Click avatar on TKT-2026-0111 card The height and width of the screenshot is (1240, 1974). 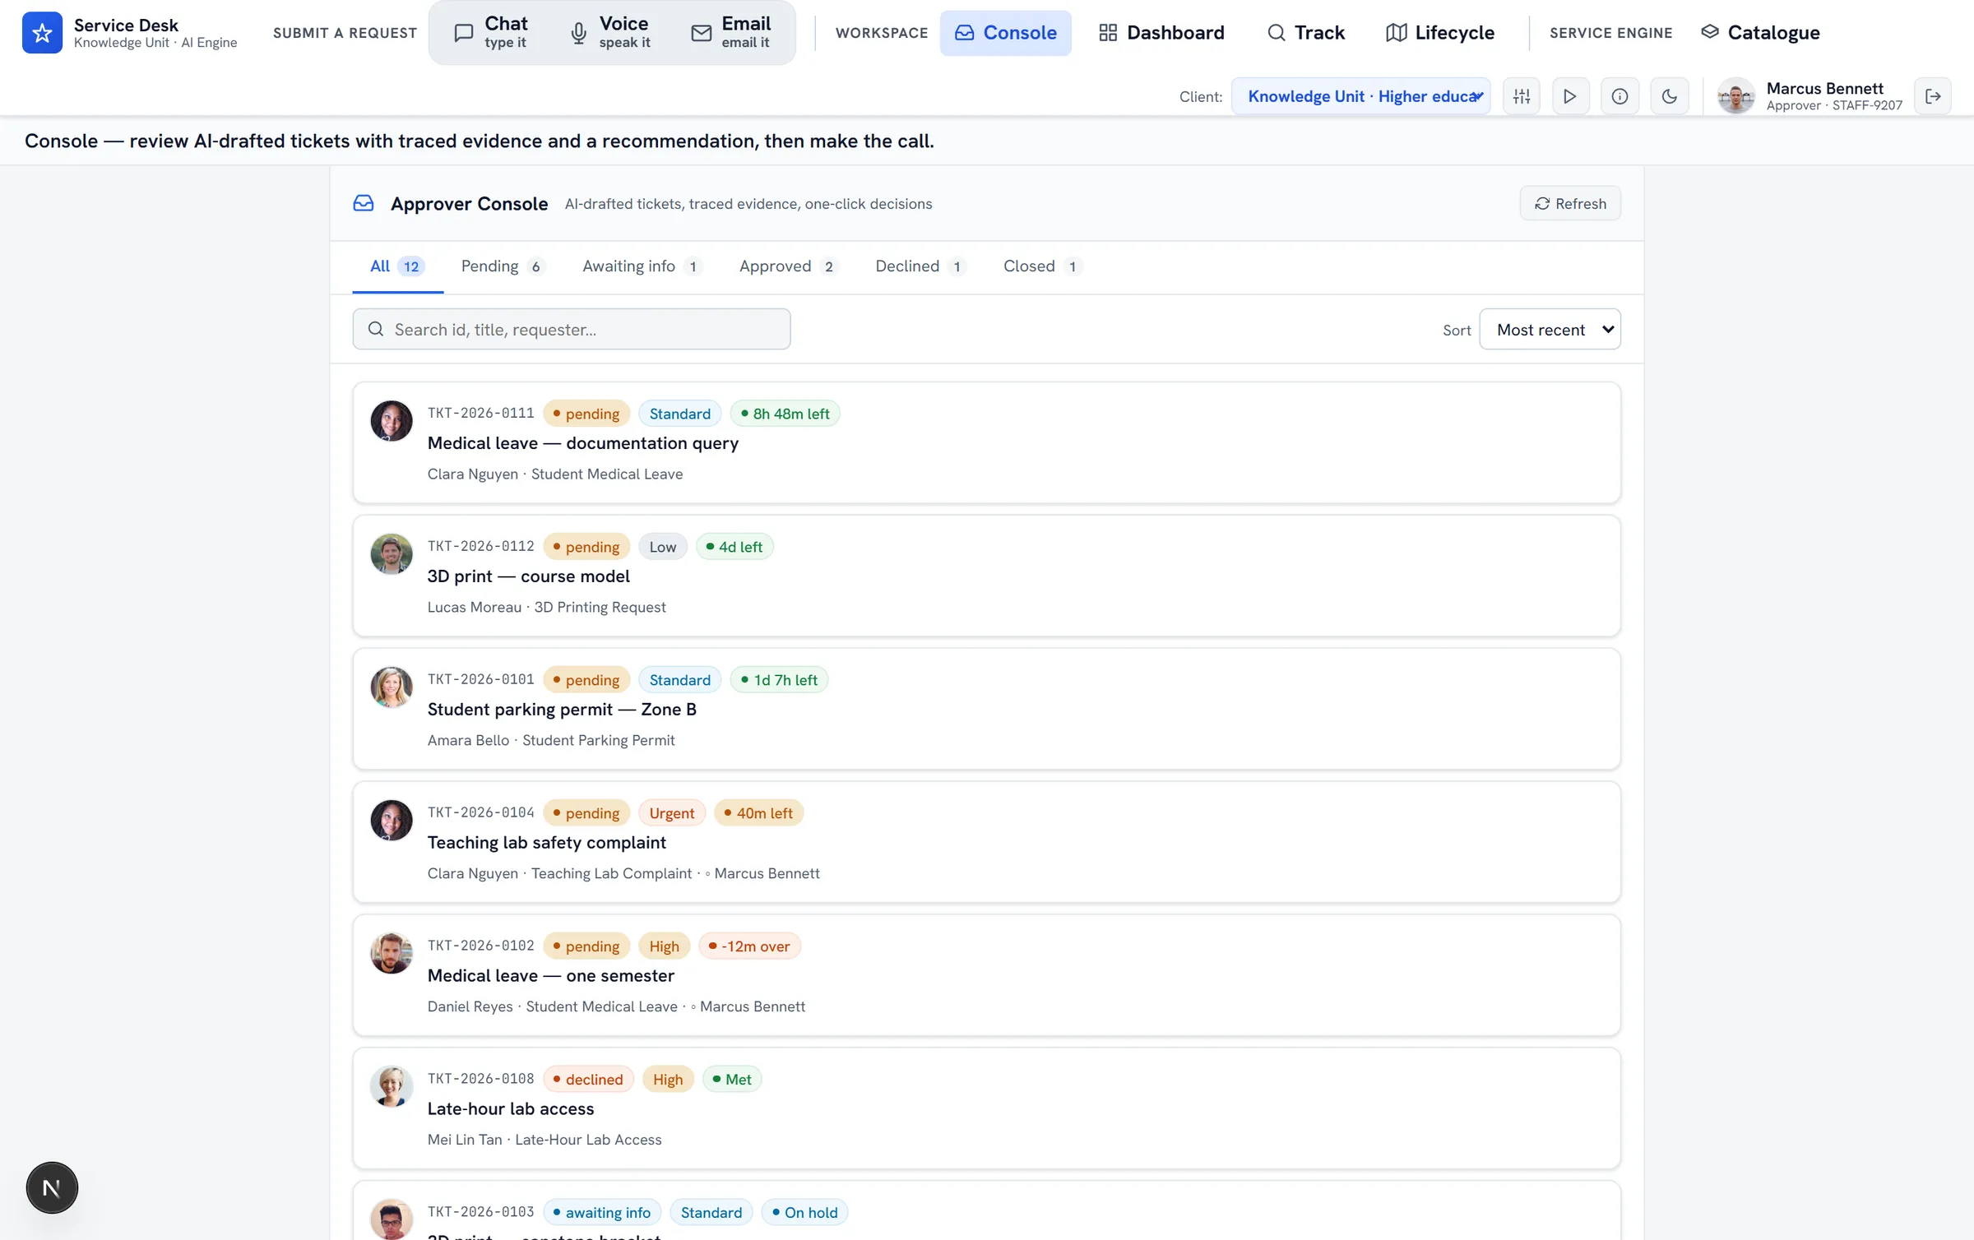[392, 421]
